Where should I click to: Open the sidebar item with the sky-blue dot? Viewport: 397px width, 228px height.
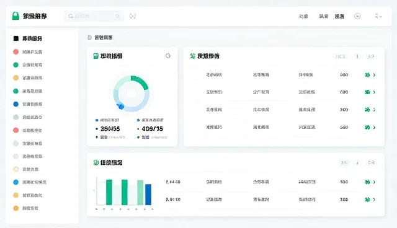tap(30, 182)
